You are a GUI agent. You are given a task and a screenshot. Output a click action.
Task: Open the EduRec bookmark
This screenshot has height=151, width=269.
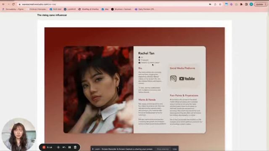[89, 9]
